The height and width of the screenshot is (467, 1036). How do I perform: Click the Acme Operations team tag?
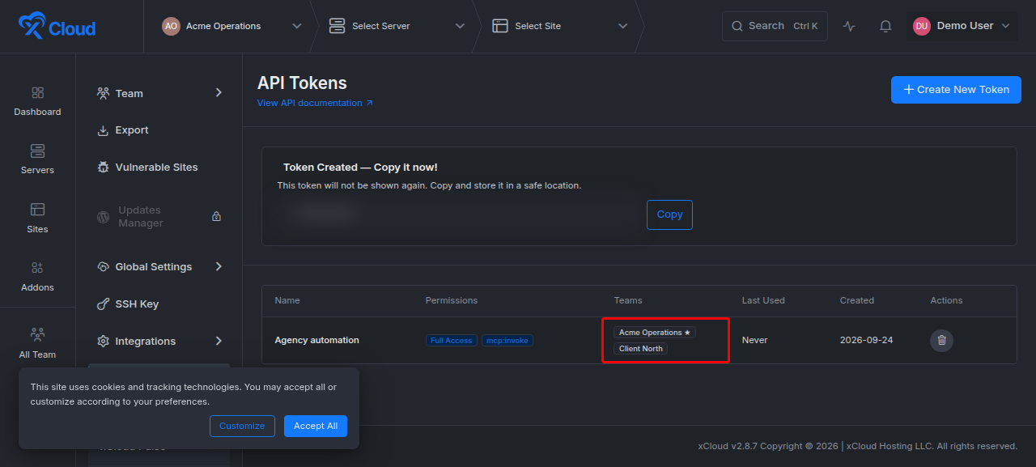click(654, 333)
